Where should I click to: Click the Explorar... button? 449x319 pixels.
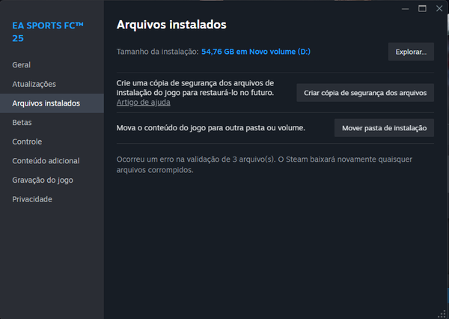pyautogui.click(x=411, y=52)
